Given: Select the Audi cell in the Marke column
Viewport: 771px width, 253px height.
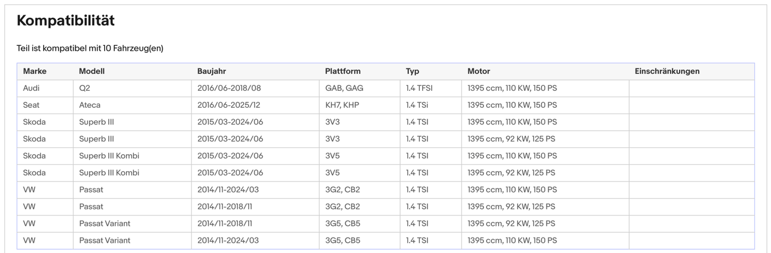Looking at the screenshot, I should coord(31,88).
